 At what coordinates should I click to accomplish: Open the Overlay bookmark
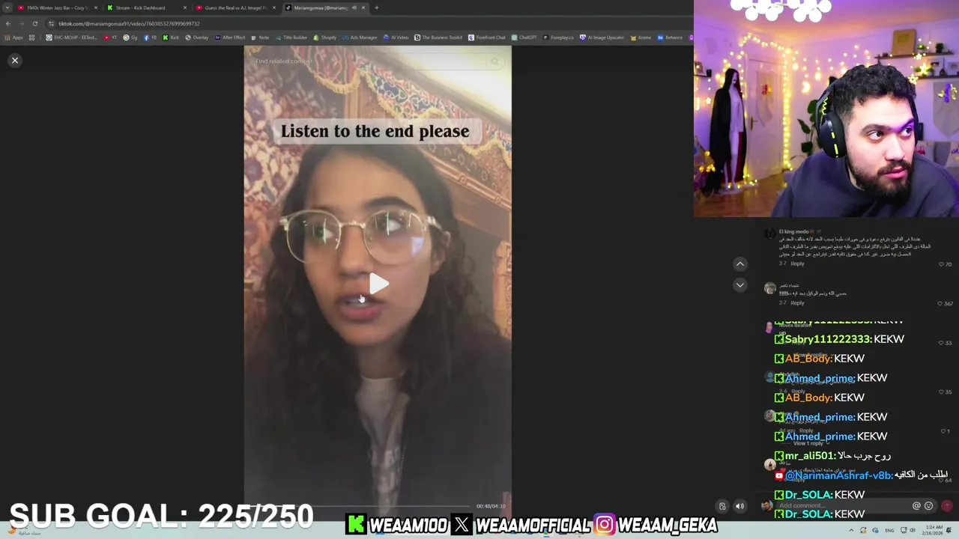coord(196,37)
